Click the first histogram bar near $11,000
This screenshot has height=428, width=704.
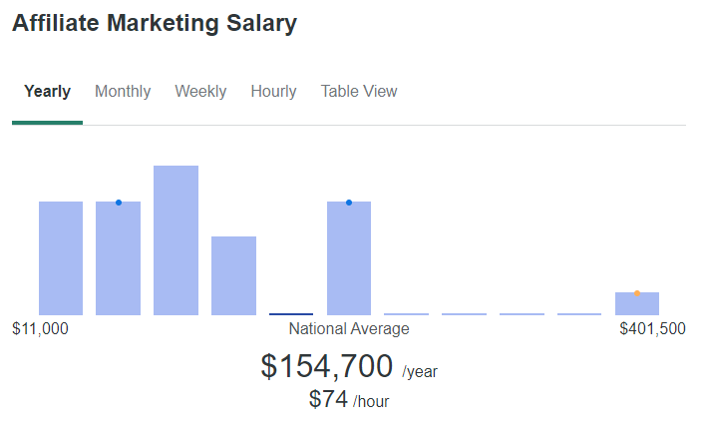(61, 258)
